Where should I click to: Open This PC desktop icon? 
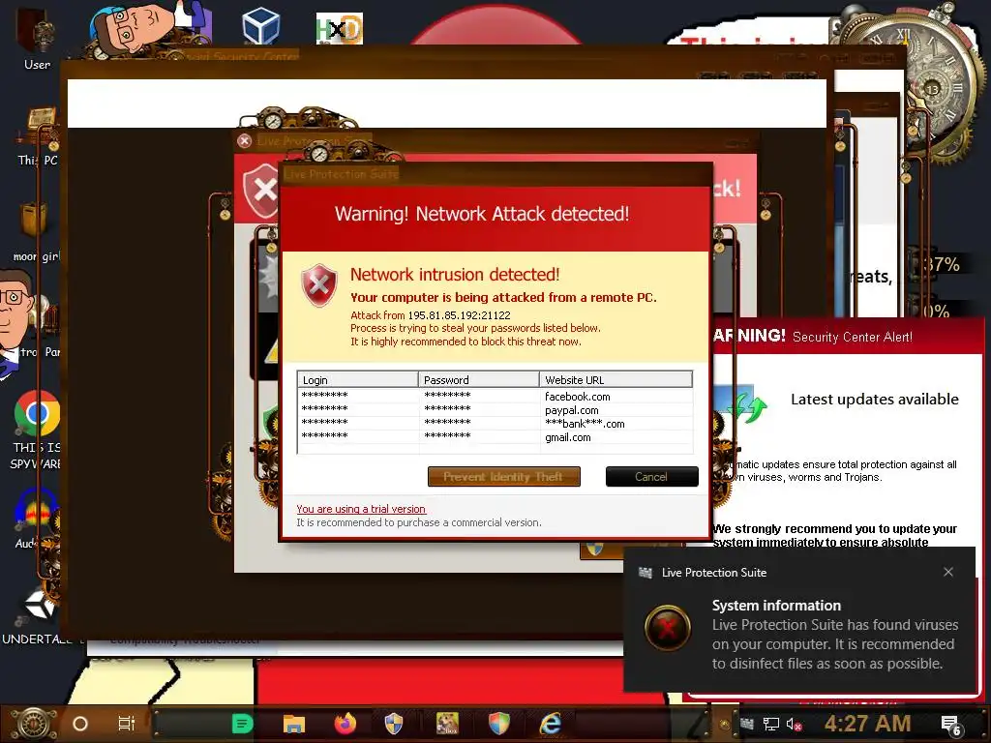(38, 137)
